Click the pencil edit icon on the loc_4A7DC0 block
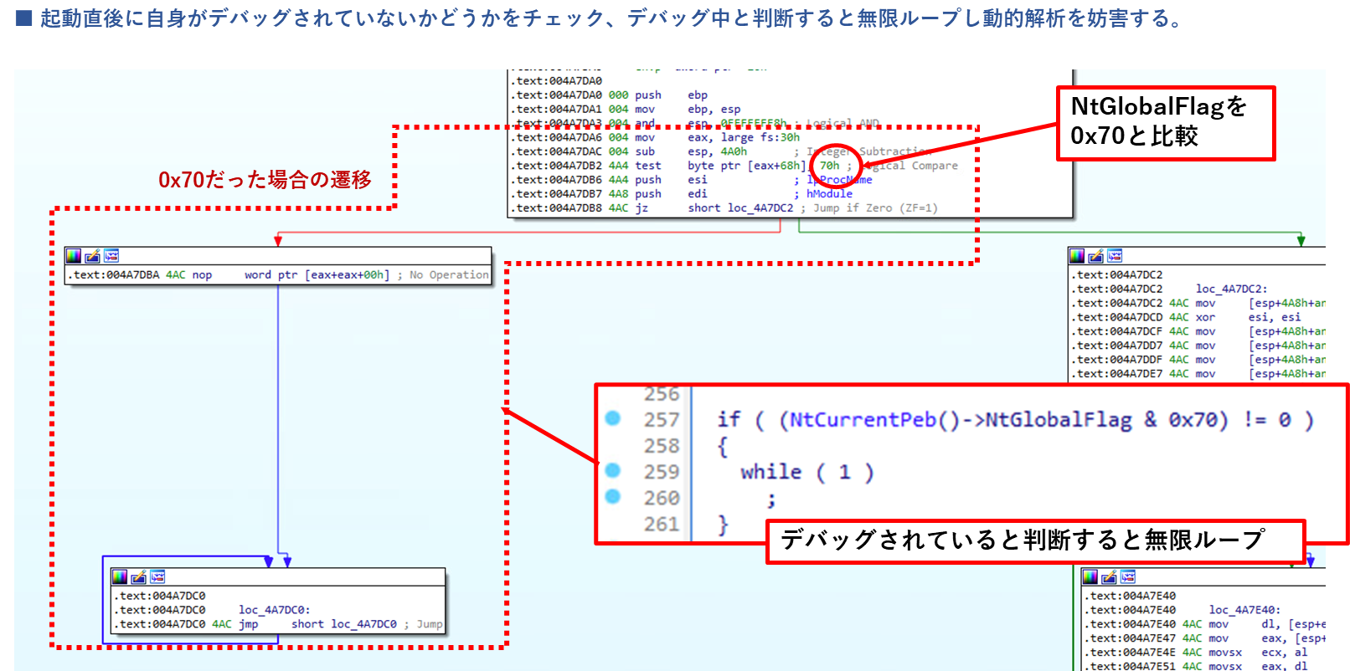This screenshot has height=671, width=1350. coord(138,577)
